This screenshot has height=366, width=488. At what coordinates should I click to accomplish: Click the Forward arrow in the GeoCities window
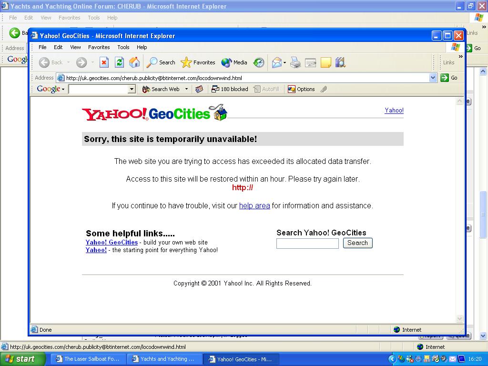[81, 62]
